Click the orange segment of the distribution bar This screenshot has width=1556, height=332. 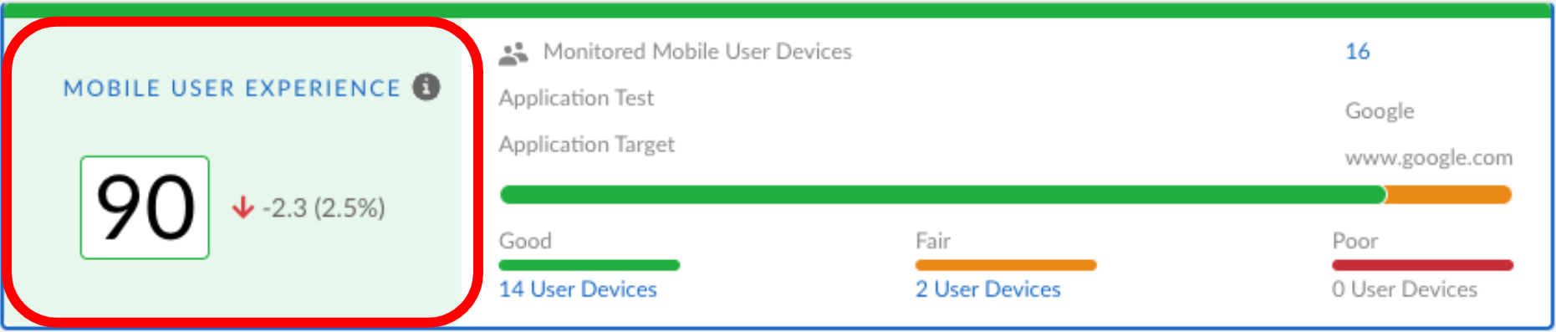point(1449,195)
